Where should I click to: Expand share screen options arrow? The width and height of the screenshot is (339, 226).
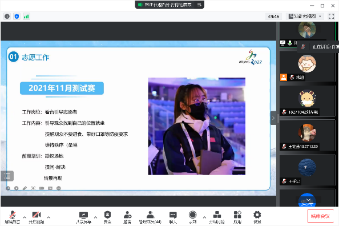(x=95, y=217)
